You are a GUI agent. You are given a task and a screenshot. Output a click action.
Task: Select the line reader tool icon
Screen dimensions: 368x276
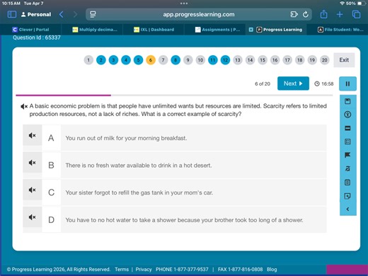(347, 128)
